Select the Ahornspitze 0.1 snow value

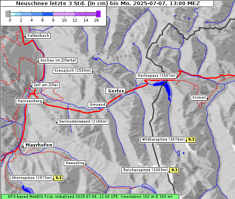[58, 178]
